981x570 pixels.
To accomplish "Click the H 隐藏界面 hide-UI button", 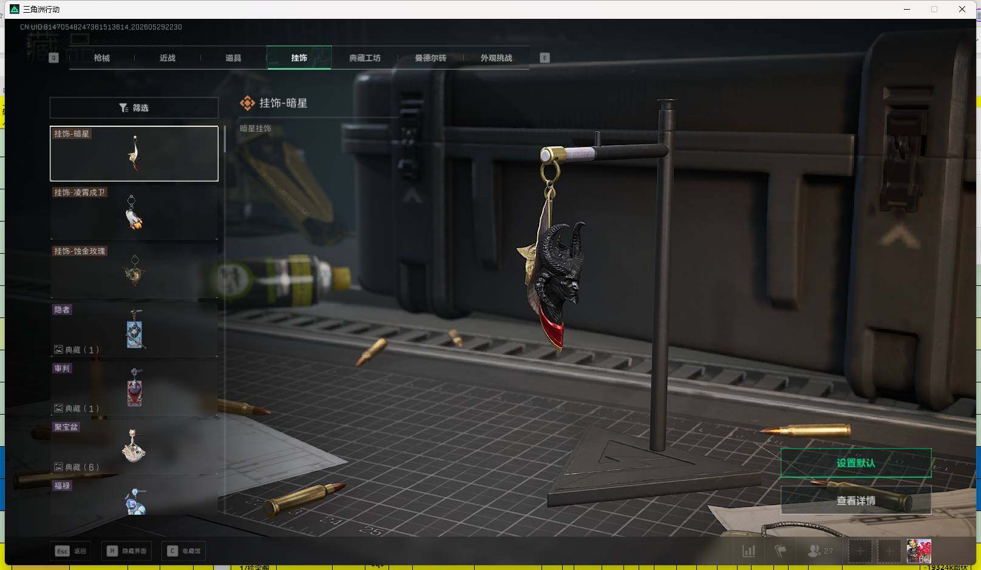I will 127,551.
